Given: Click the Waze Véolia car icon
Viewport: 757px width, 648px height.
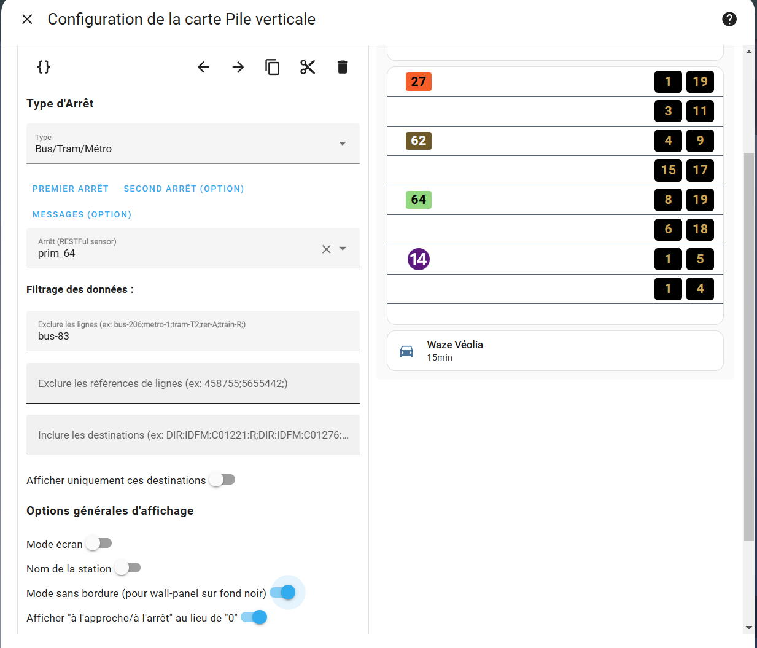Looking at the screenshot, I should coord(406,351).
